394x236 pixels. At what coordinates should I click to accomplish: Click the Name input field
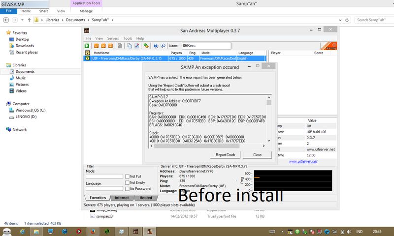pos(206,46)
